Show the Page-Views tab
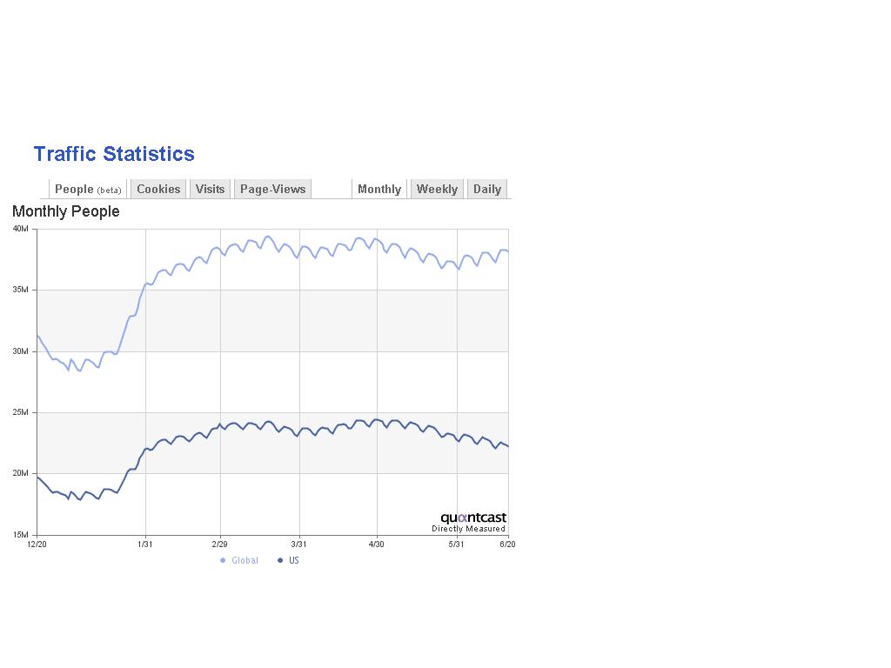The image size is (891, 668). click(x=272, y=190)
